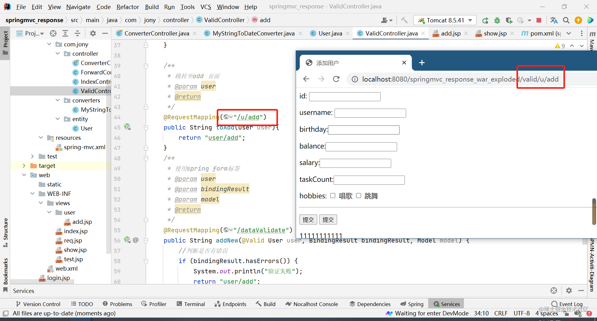Open a new browser tab with plus
This screenshot has width=597, height=321.
pos(422,63)
